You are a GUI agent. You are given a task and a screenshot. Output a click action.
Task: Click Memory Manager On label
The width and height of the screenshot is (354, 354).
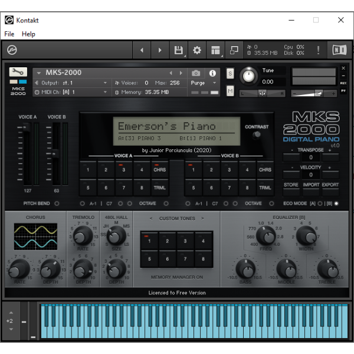[177, 277]
